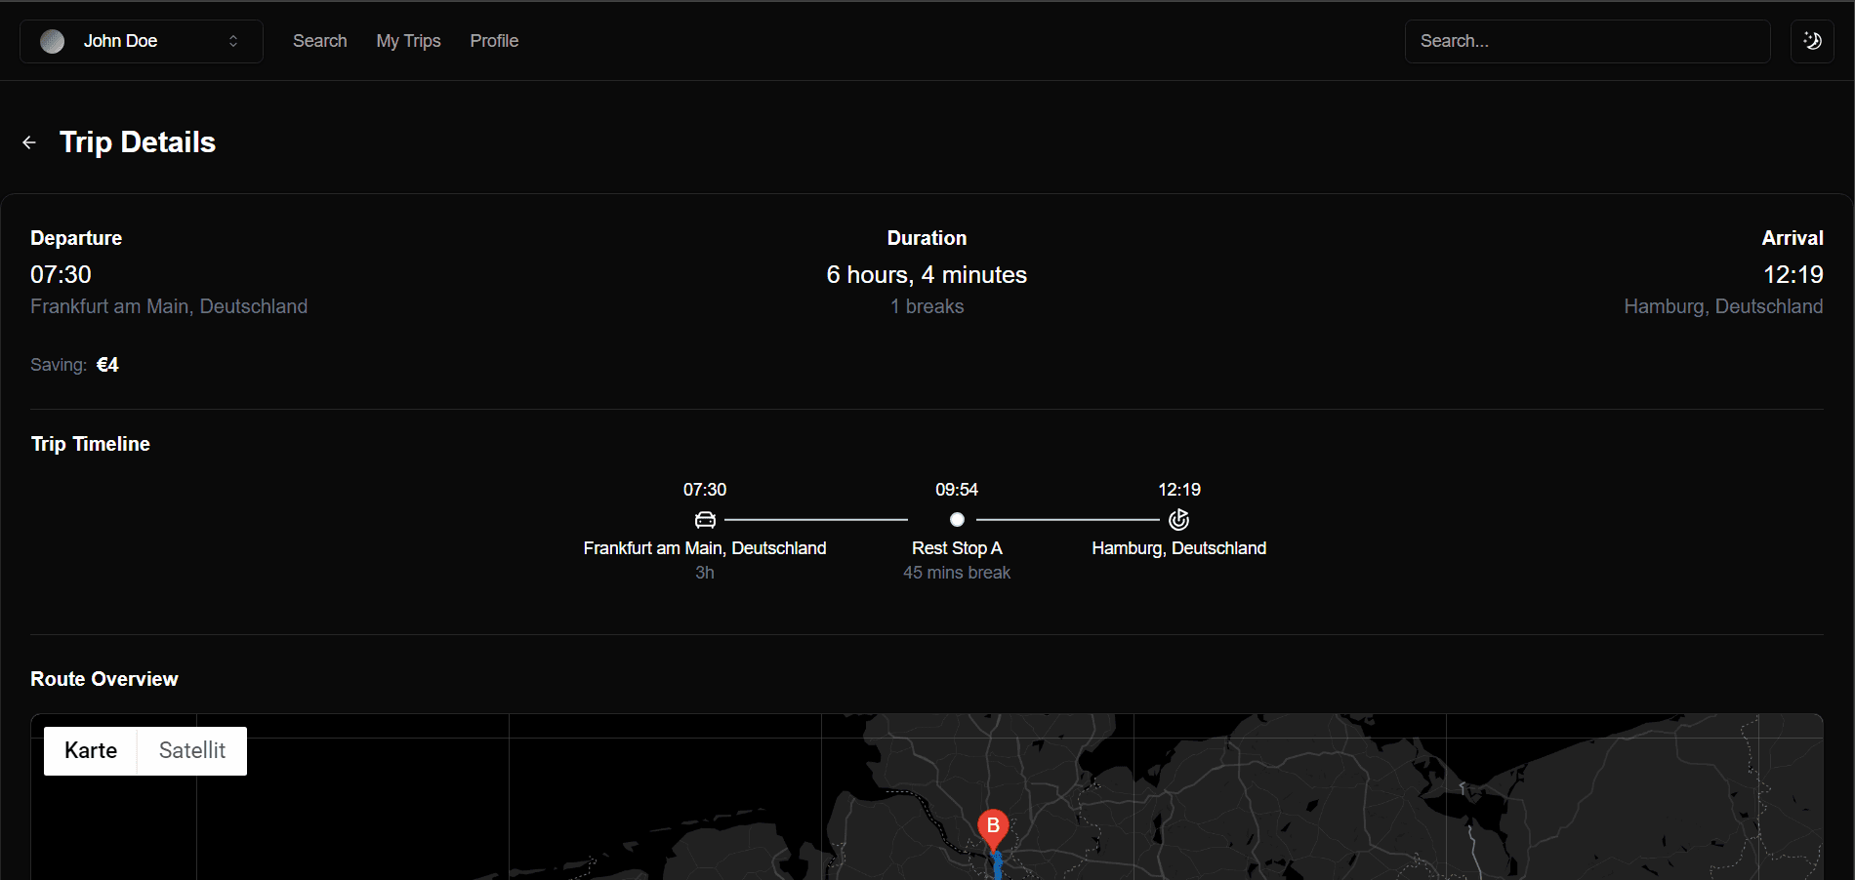This screenshot has width=1855, height=880.
Task: Click the car icon at timeline start
Action: click(x=705, y=520)
